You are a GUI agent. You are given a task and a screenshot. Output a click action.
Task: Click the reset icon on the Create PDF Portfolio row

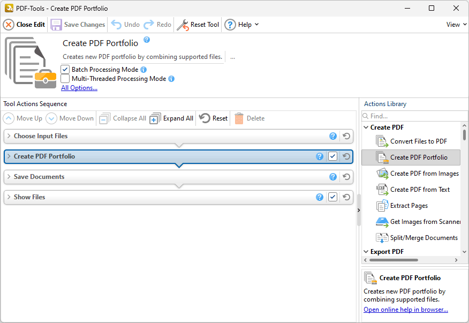click(346, 156)
